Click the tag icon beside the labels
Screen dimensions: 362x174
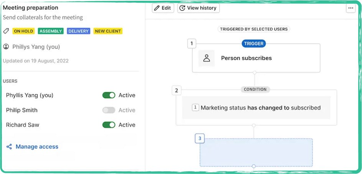click(6, 31)
